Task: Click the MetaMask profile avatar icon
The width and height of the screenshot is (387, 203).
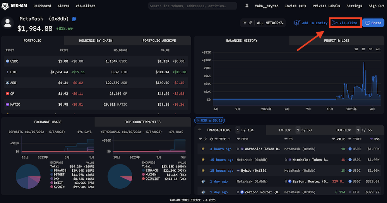Action: tap(7, 23)
